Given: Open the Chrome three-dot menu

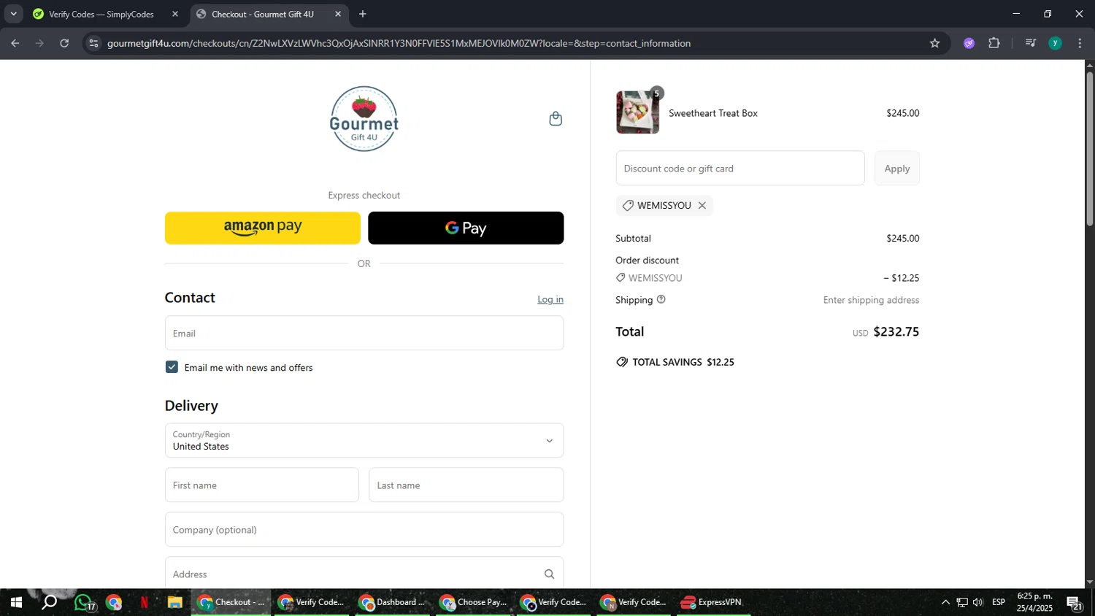Looking at the screenshot, I should click(x=1080, y=43).
